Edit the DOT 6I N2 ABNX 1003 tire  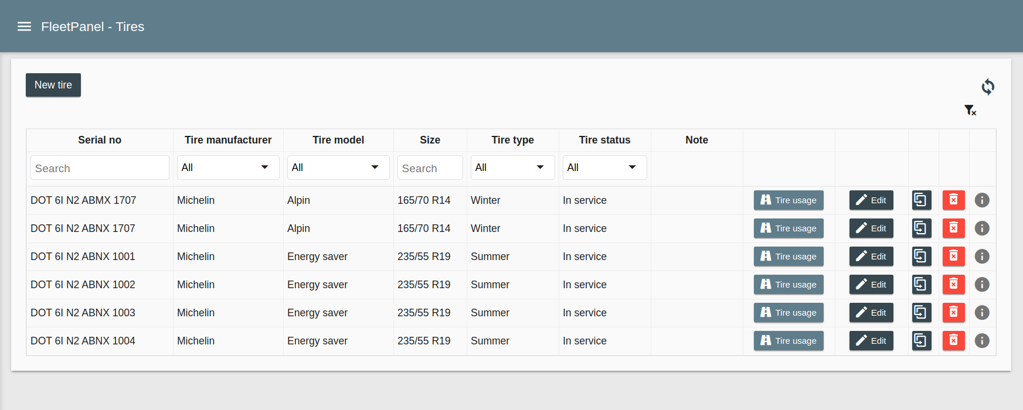871,313
